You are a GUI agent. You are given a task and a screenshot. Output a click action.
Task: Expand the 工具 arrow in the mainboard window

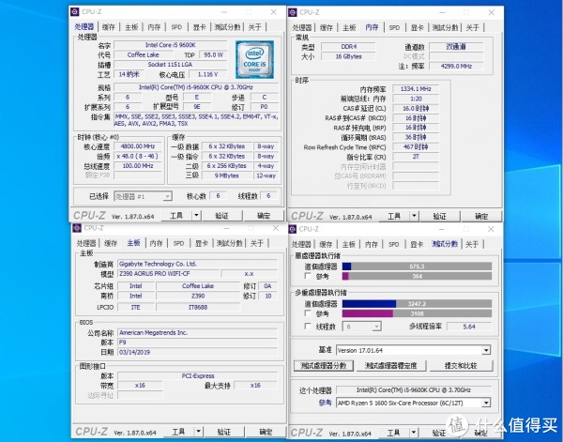coord(198,432)
